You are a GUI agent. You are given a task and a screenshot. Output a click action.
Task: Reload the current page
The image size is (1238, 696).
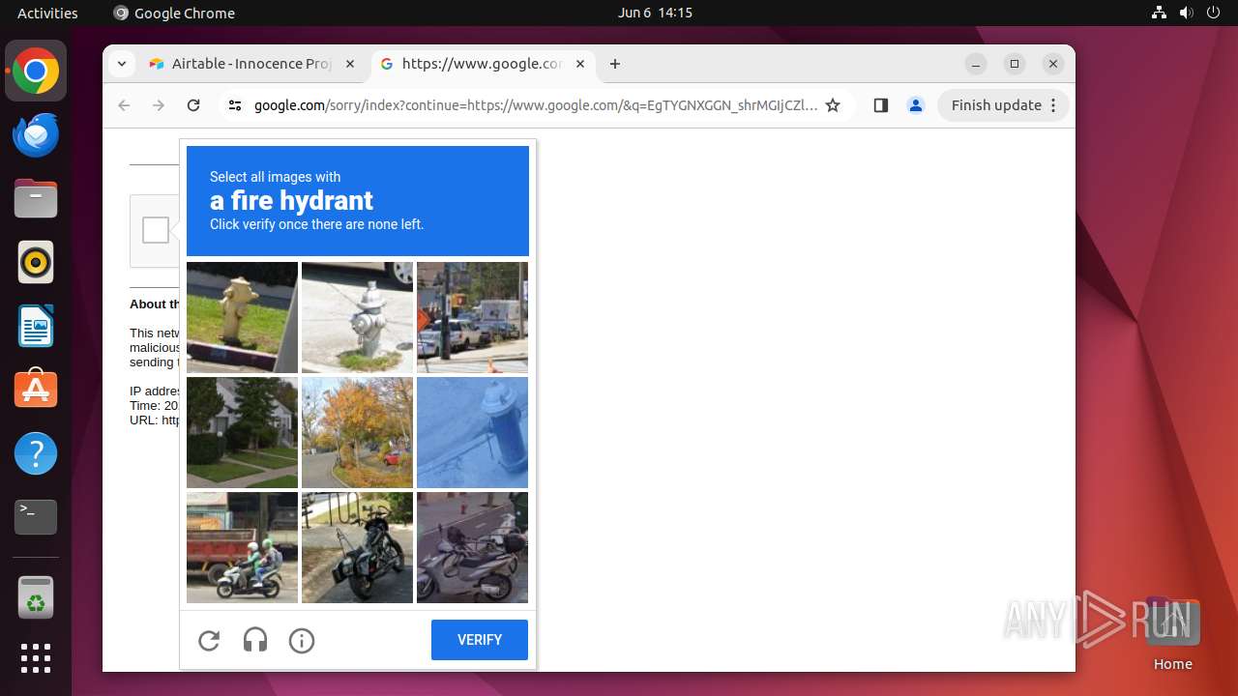click(x=193, y=105)
